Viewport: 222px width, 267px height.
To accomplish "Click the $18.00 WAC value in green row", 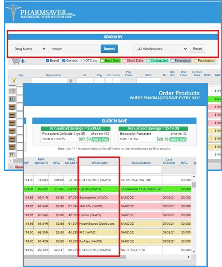I will tap(59, 189).
